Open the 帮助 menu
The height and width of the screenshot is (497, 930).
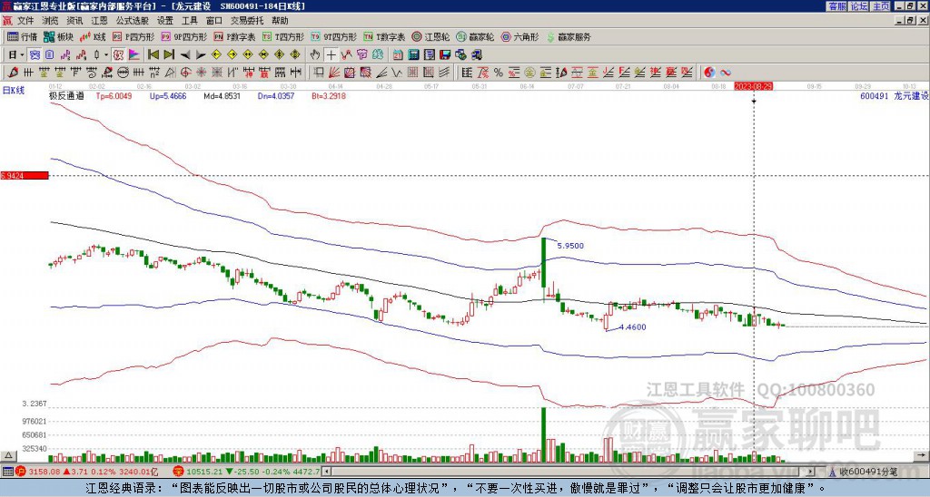[x=280, y=21]
